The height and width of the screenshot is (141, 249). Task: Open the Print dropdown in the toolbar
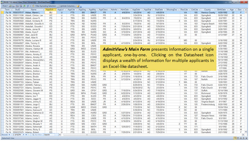point(5,6)
